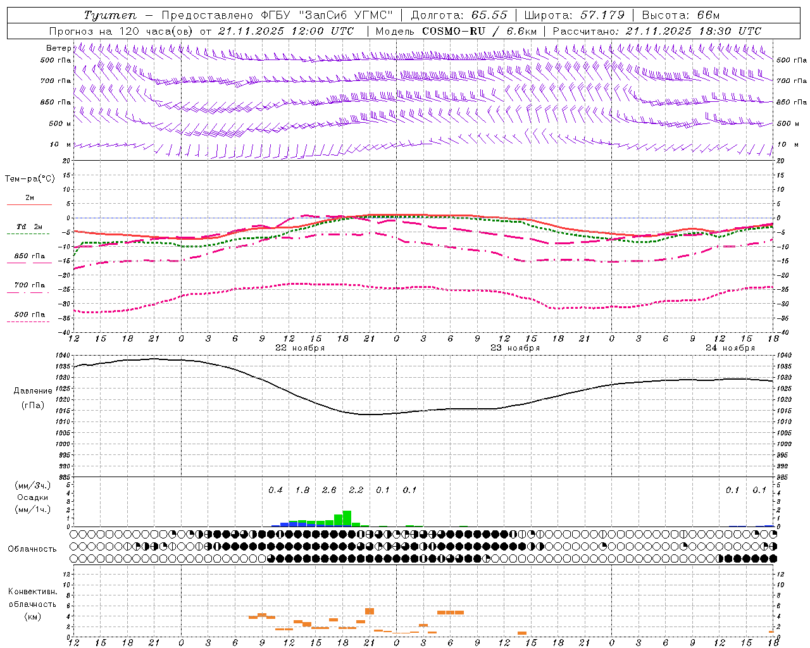Click the 'Тем-ра(°C)' temperature panel label
The height and width of the screenshot is (648, 810).
pos(30,179)
